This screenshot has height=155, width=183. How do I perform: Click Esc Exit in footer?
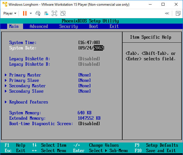[x=15, y=150]
